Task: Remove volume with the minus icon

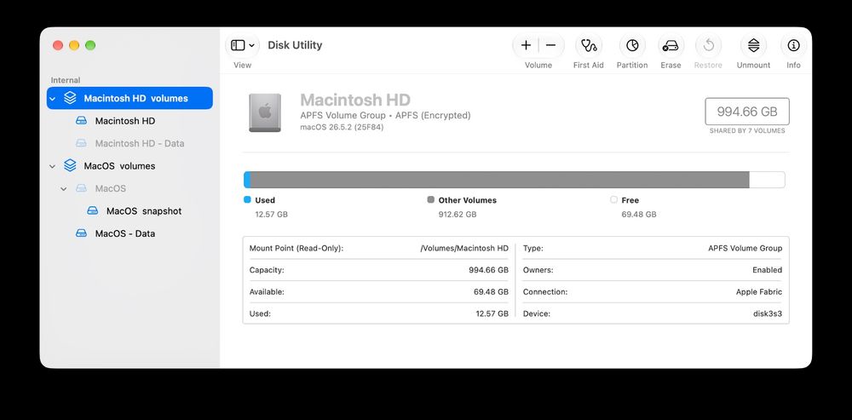Action: 550,46
